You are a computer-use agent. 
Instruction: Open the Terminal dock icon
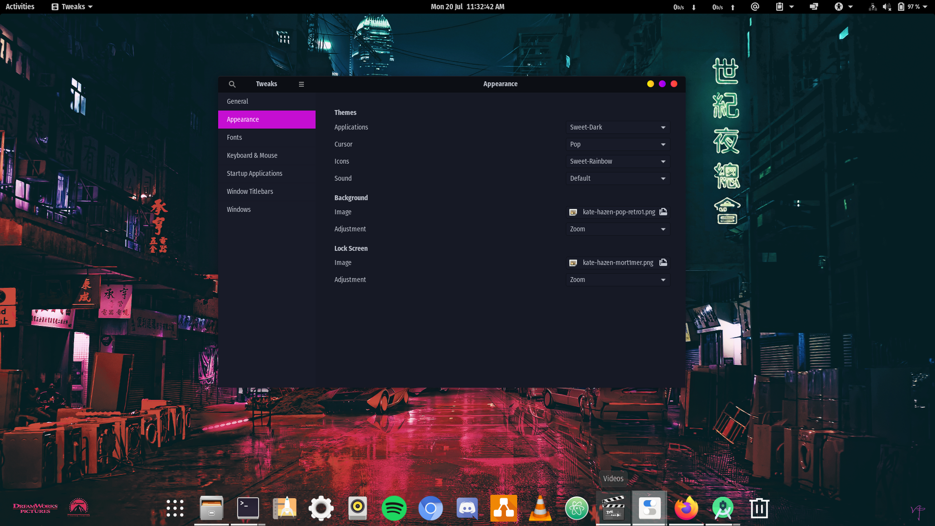pyautogui.click(x=248, y=508)
